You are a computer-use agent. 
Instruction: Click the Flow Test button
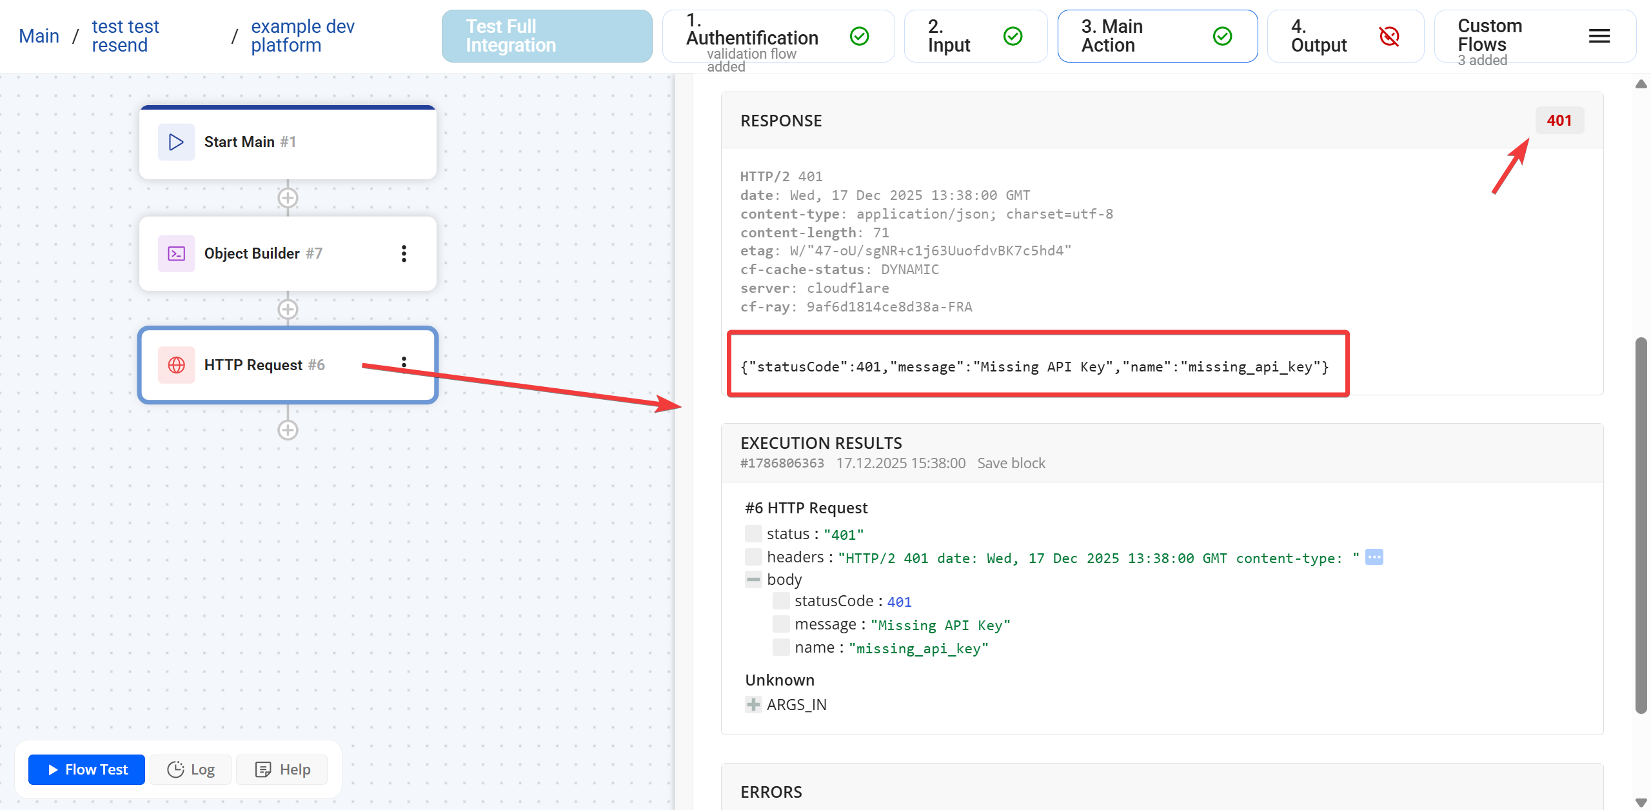(87, 769)
